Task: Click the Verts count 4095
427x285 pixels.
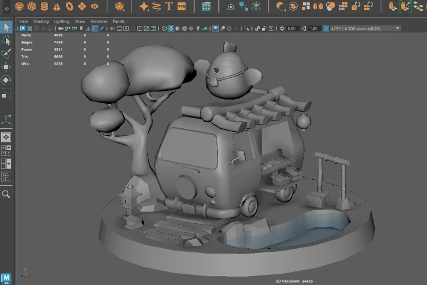Action: tap(58, 35)
